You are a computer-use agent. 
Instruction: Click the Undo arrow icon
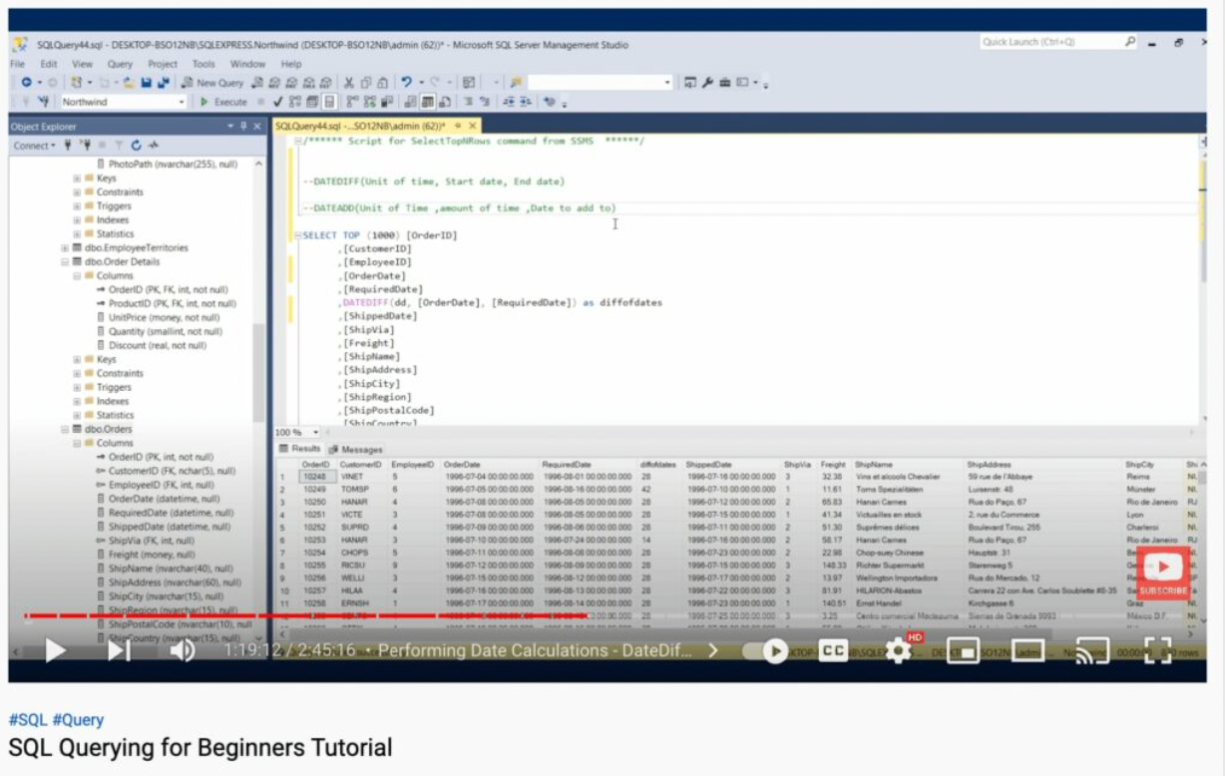pos(406,83)
